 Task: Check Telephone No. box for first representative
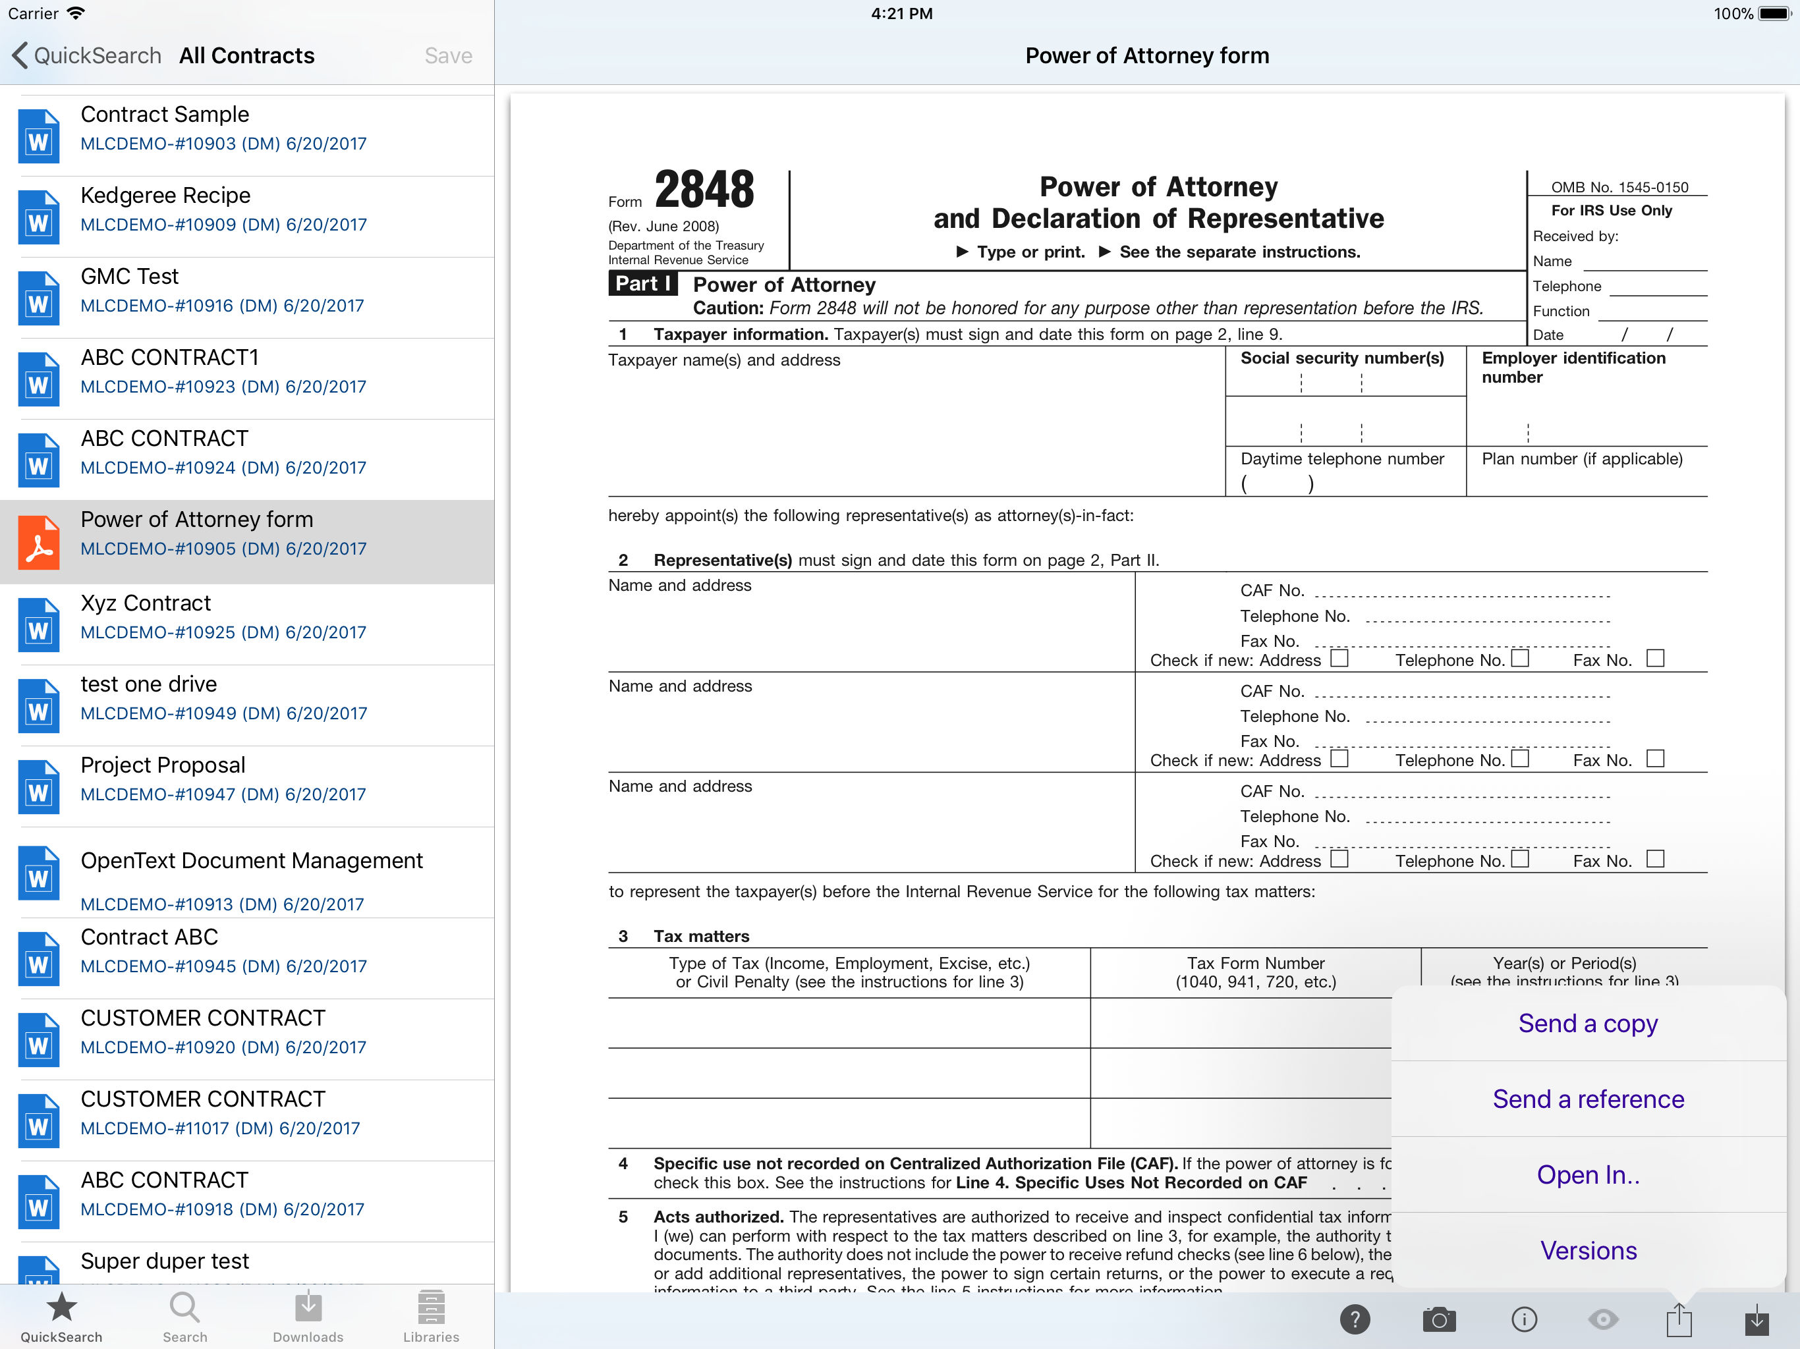(x=1520, y=657)
